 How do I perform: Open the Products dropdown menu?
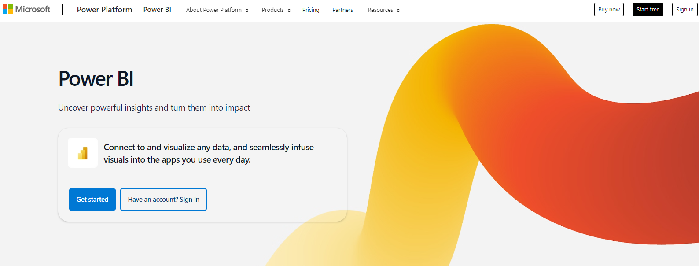point(276,10)
